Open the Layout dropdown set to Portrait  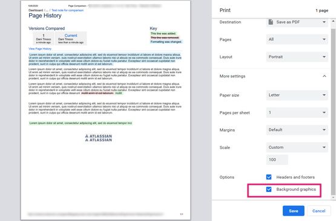click(x=297, y=57)
